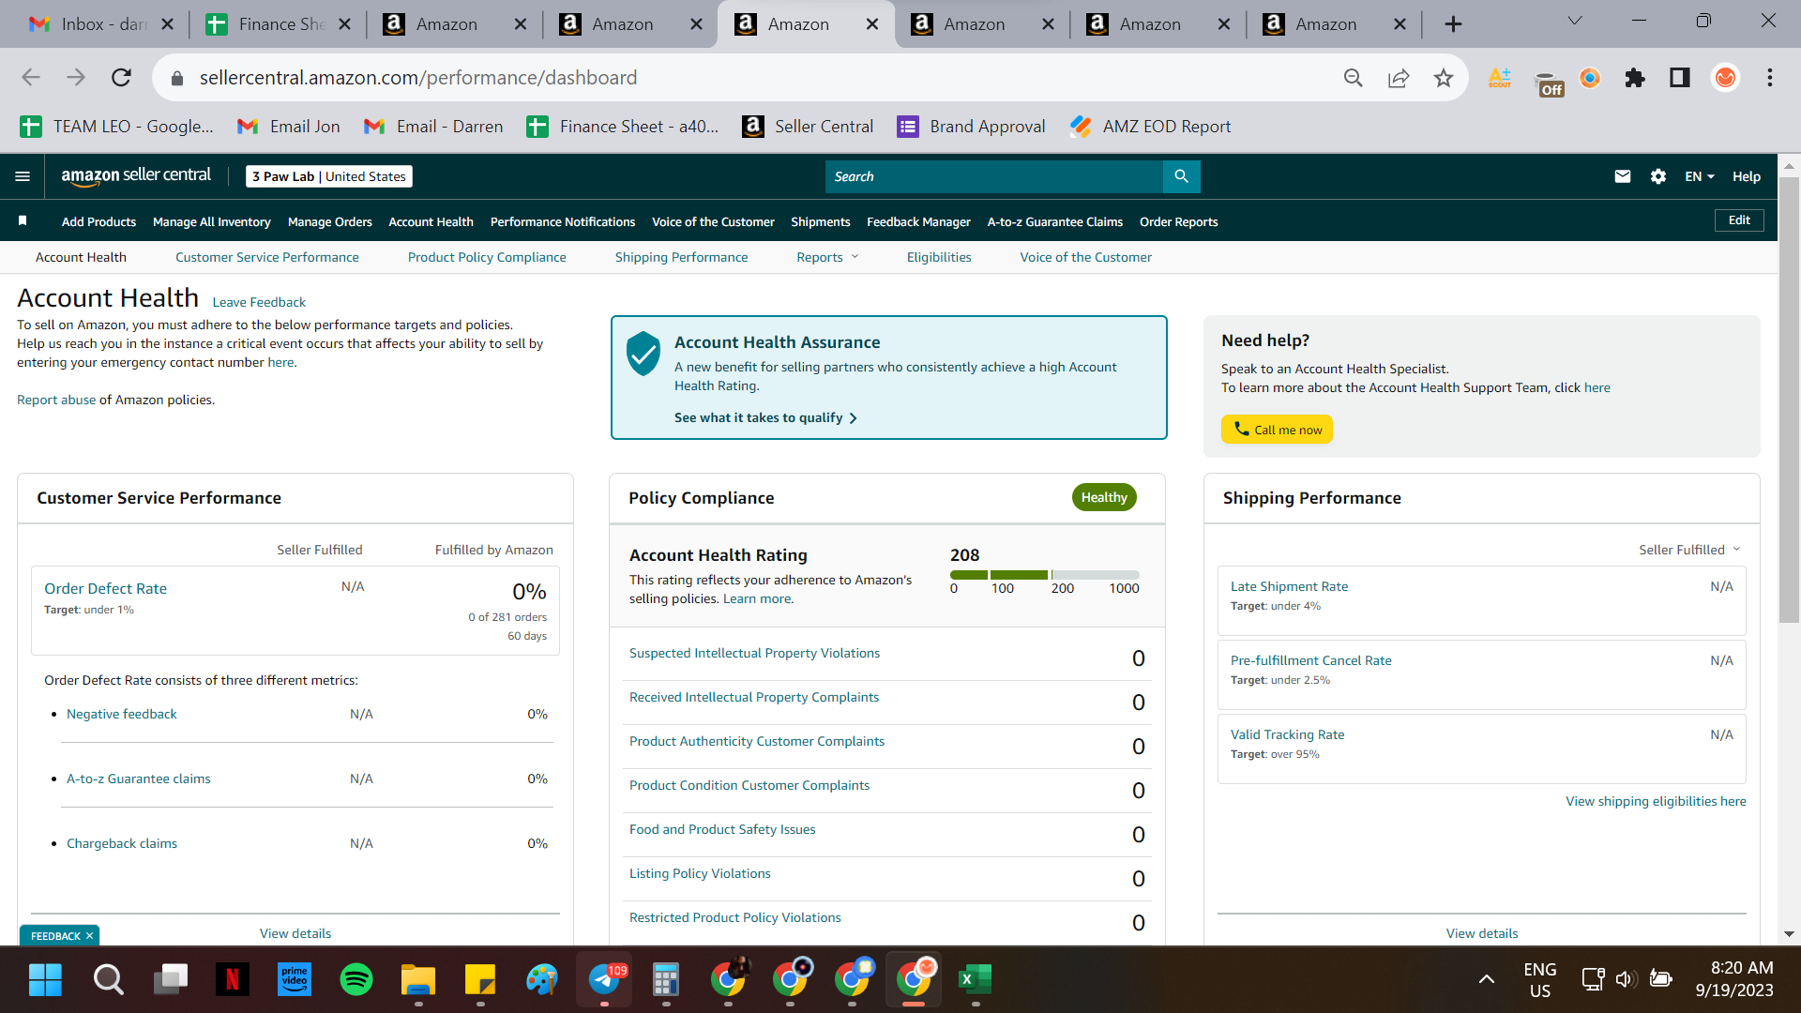Open the Windows Start menu

click(x=45, y=980)
